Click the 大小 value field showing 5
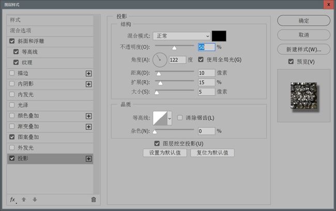 pyautogui.click(x=207, y=92)
